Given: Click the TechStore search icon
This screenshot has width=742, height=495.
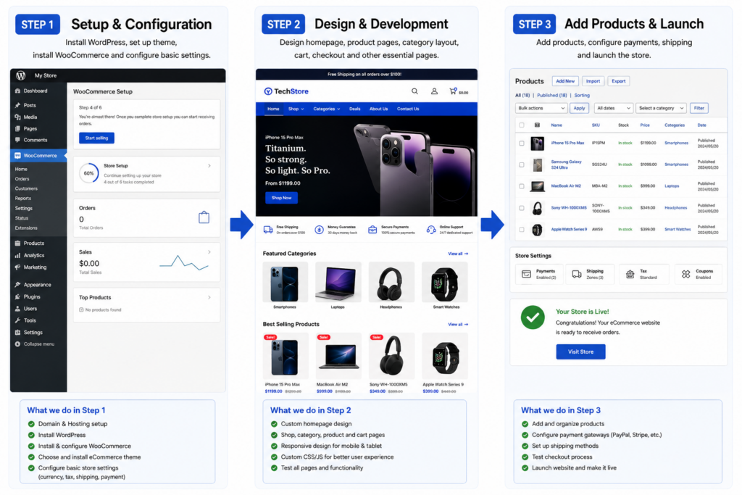Looking at the screenshot, I should [x=414, y=91].
